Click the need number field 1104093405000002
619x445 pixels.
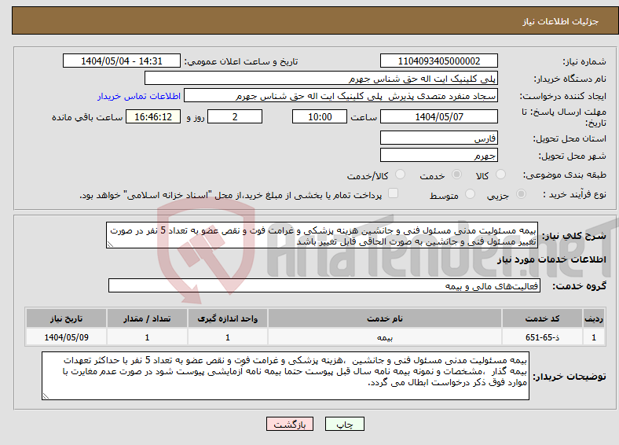click(x=438, y=61)
